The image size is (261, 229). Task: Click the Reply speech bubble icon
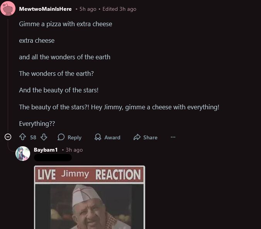point(61,137)
